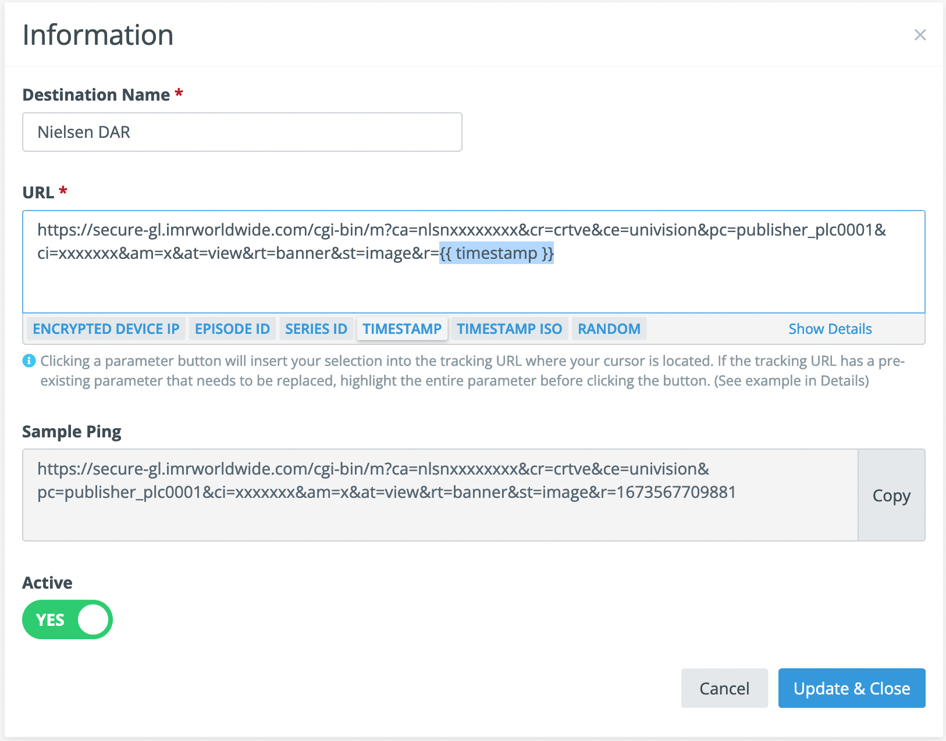Focus the URL text area

point(474,285)
